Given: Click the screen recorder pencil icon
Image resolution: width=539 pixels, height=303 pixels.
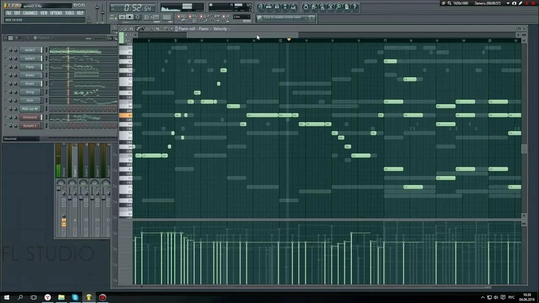Looking at the screenshot, I should [x=520, y=3].
